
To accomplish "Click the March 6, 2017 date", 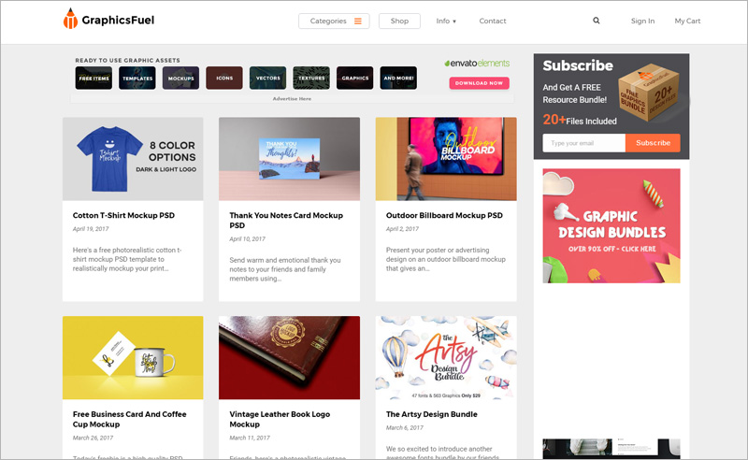I will pyautogui.click(x=405, y=427).
